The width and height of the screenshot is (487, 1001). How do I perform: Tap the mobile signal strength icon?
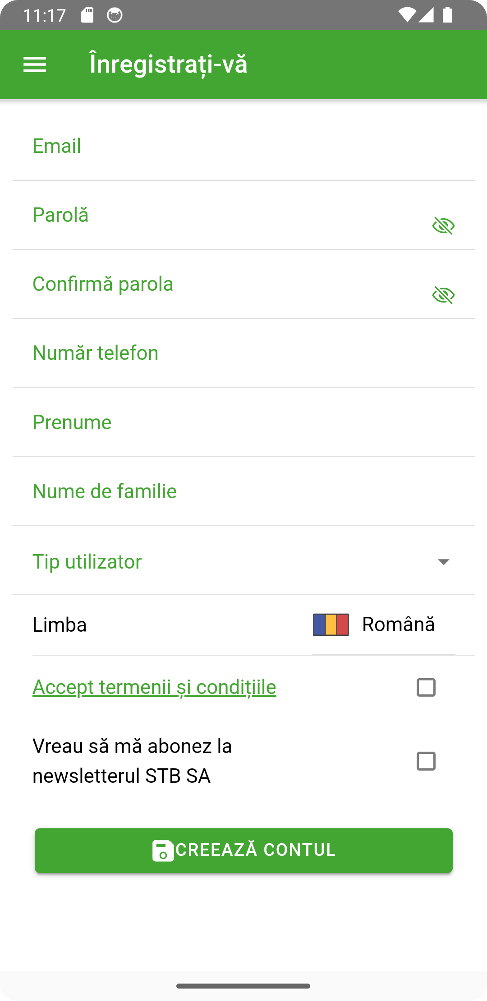[x=426, y=15]
